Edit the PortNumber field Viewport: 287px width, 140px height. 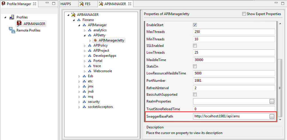click(234, 80)
